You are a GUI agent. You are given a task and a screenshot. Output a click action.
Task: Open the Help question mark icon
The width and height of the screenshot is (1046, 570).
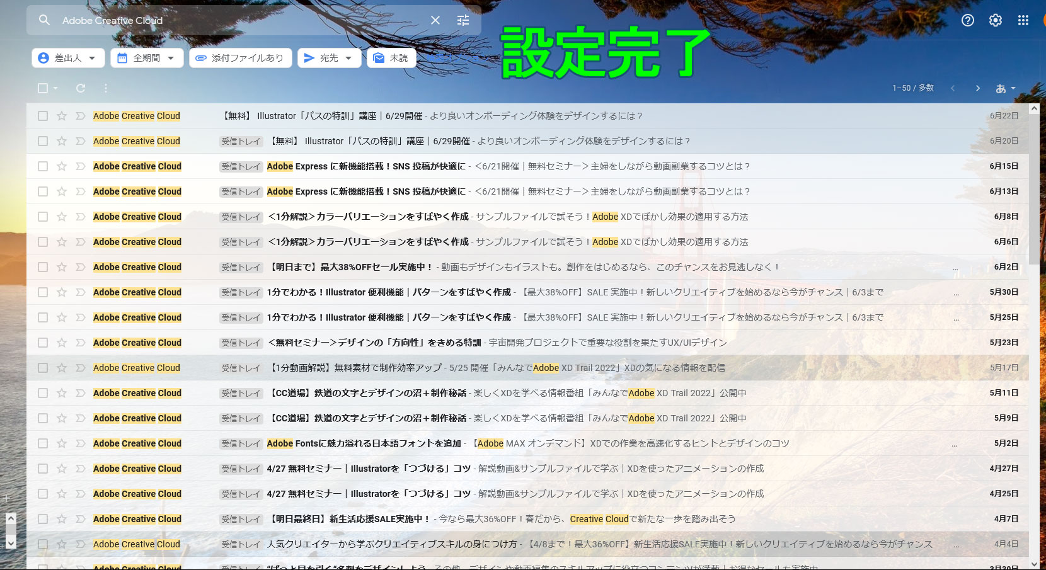pos(968,20)
